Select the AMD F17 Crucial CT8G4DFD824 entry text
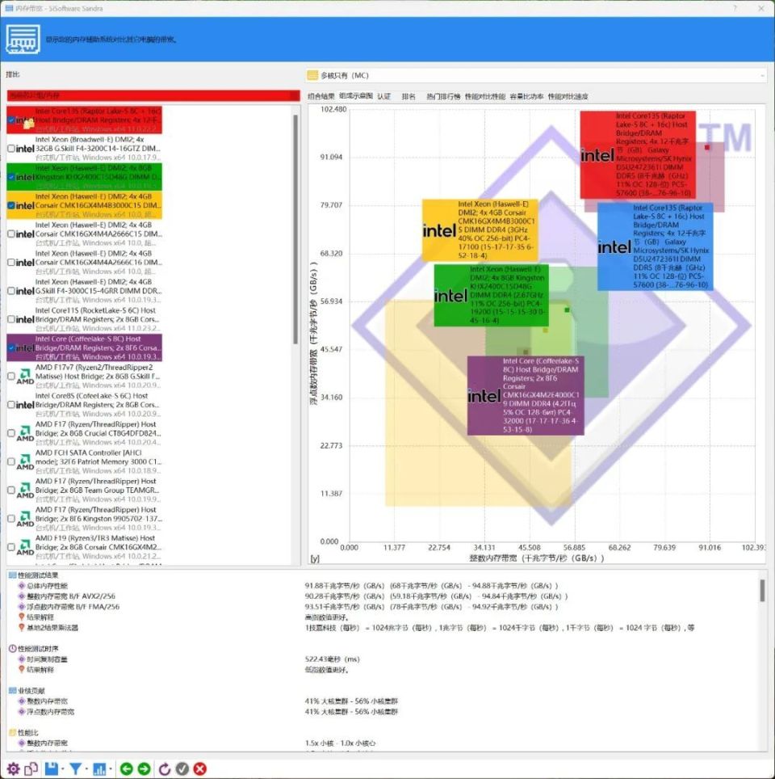 click(x=98, y=433)
